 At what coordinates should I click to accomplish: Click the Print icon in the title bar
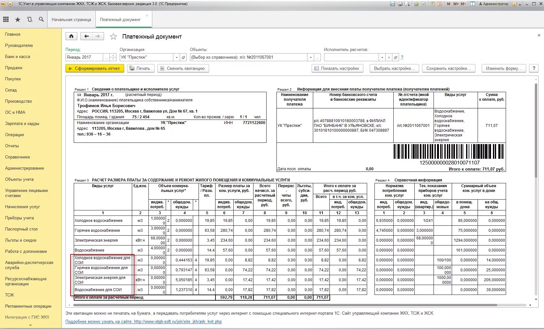click(x=400, y=4)
